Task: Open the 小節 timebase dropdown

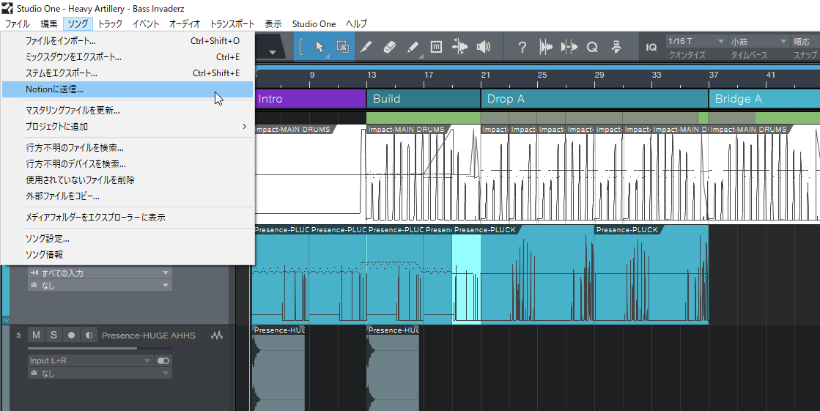Action: click(759, 41)
